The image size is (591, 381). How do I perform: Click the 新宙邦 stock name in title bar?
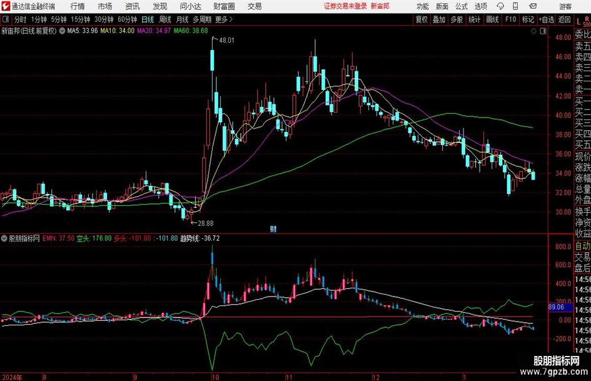(x=380, y=6)
